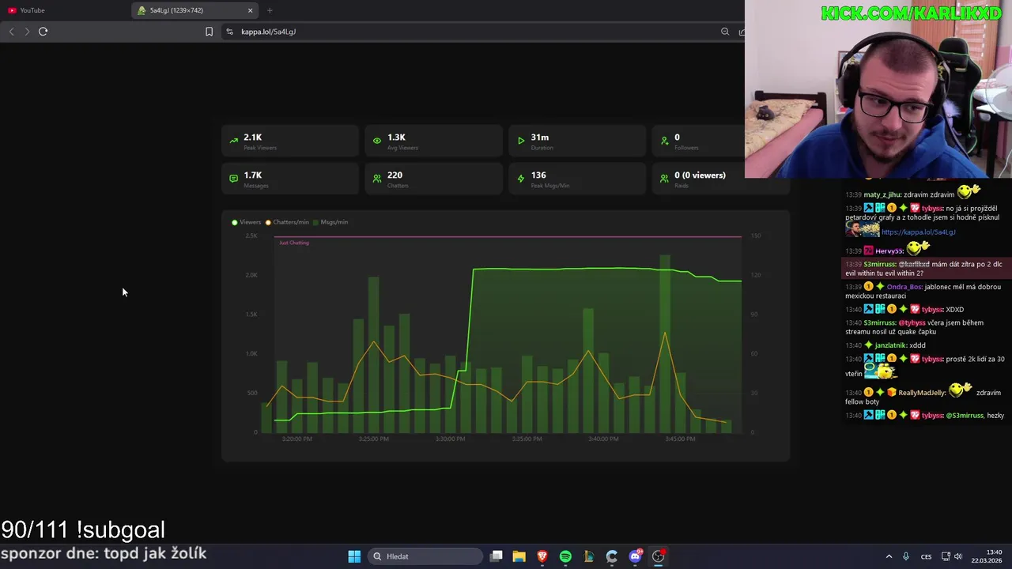The image size is (1012, 569).
Task: Open Task View from taskbar
Action: click(497, 556)
